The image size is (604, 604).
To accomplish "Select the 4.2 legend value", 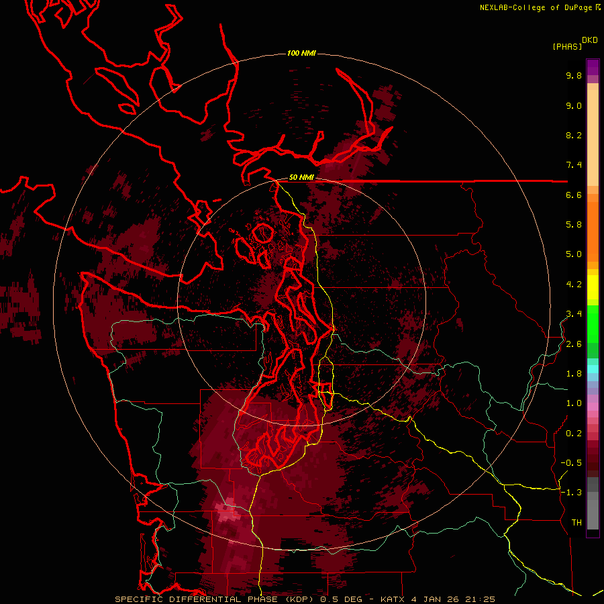I will tap(574, 285).
